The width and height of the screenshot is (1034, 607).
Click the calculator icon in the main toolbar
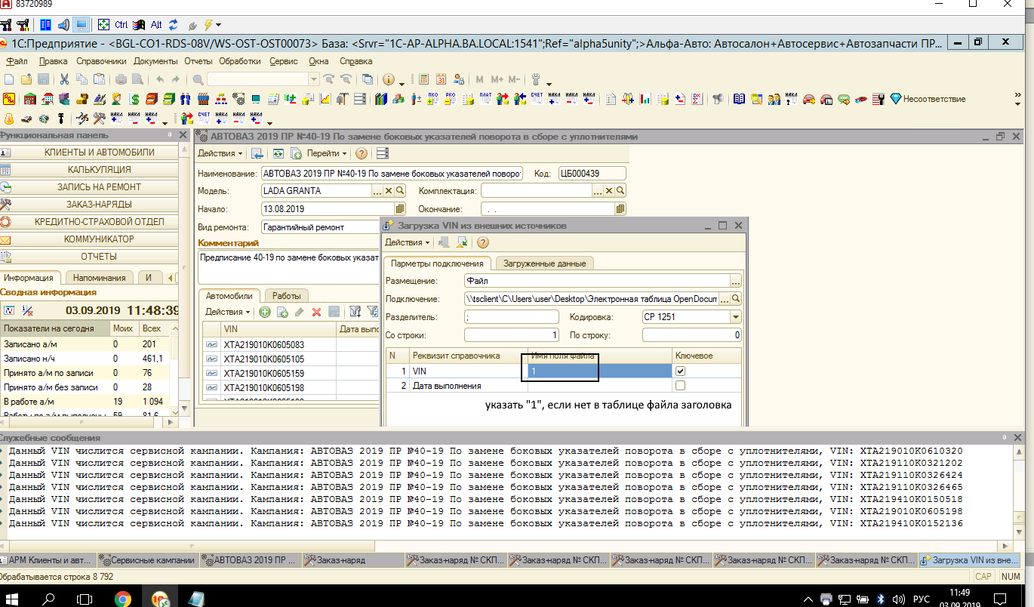pos(423,79)
